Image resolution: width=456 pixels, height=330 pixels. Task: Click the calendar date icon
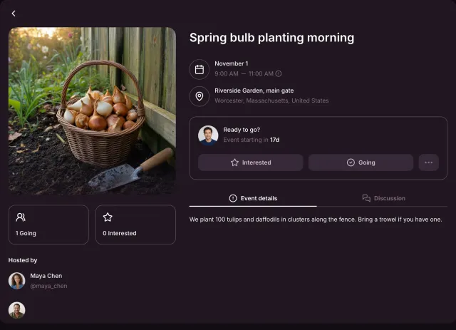199,70
